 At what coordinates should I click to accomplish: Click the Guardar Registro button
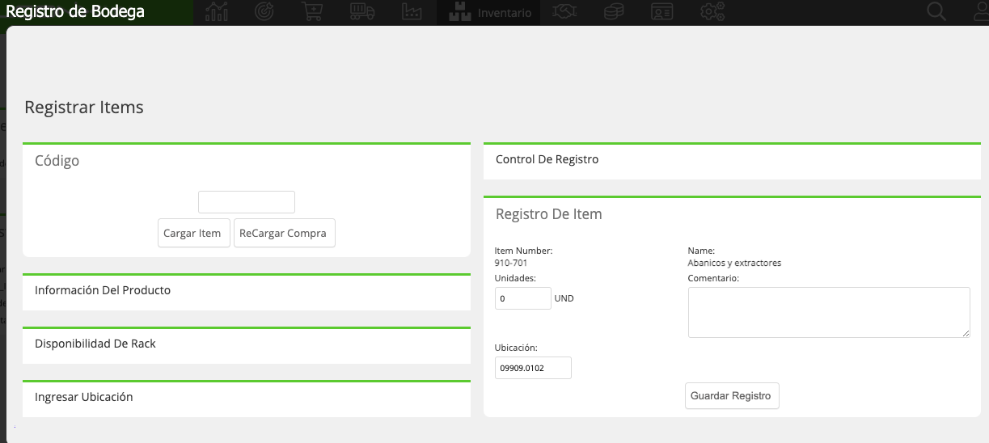click(732, 396)
